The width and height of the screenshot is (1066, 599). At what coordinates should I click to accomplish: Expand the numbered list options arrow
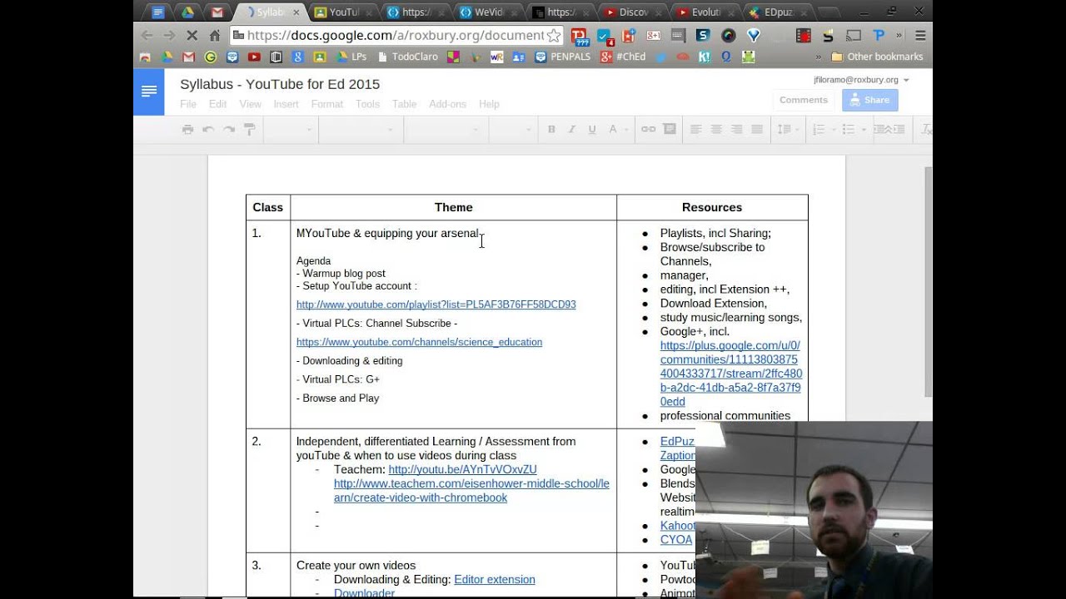tap(834, 130)
